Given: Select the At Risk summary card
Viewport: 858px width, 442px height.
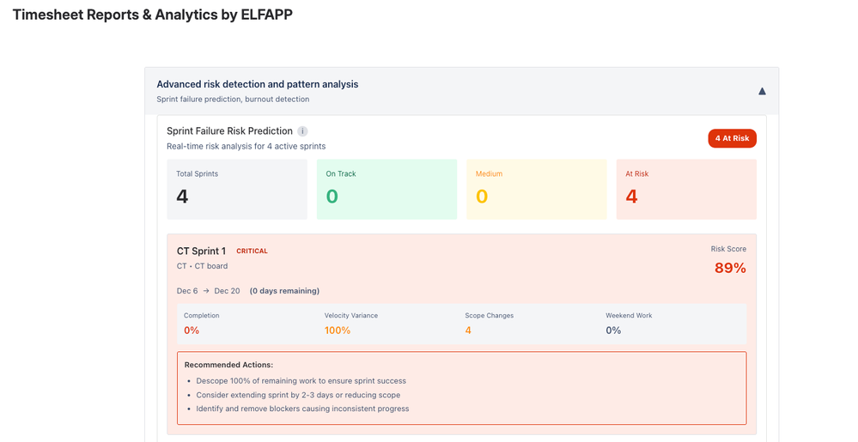Looking at the screenshot, I should [x=686, y=189].
